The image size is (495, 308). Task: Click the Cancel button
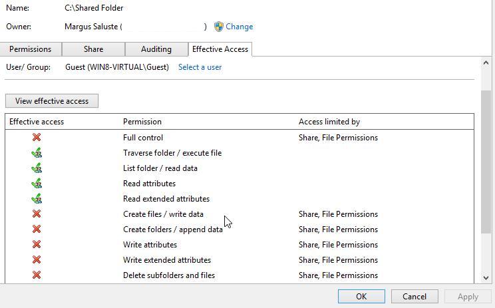414,297
